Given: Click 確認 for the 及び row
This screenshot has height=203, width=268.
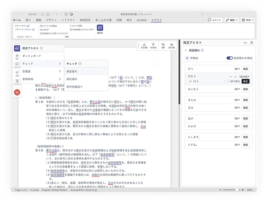Looking at the screenshot, I should click(x=245, y=119).
